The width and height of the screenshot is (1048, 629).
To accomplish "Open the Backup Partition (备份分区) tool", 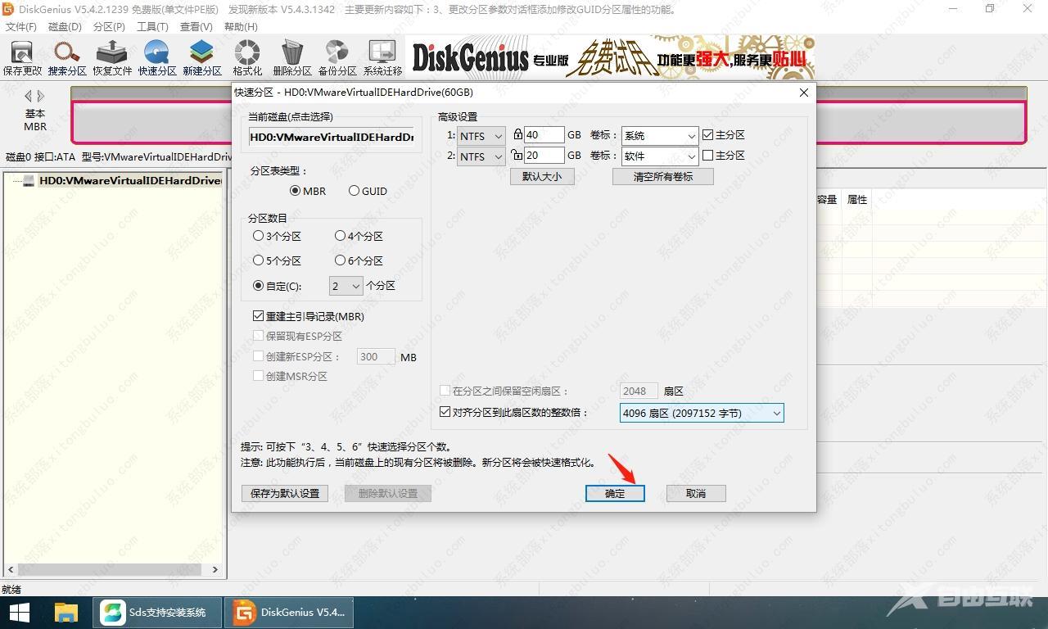I will tap(337, 57).
